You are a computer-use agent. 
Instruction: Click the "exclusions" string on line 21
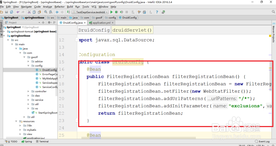coord(245,106)
